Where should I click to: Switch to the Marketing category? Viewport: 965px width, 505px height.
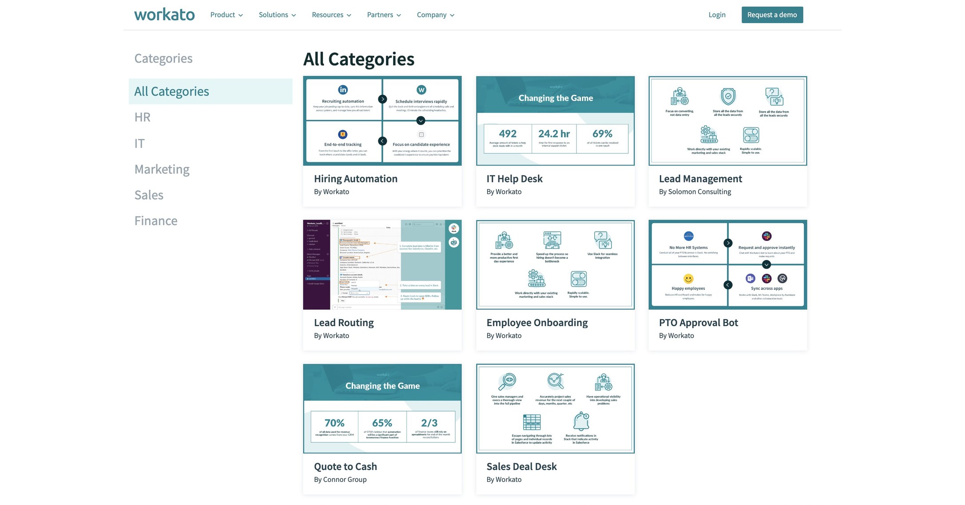162,169
